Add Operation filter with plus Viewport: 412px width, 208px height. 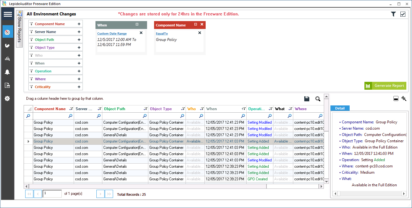pyautogui.click(x=79, y=71)
